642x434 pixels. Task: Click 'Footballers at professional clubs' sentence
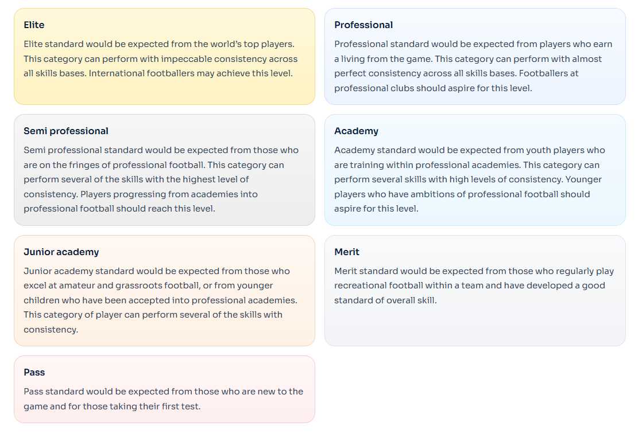456,81
